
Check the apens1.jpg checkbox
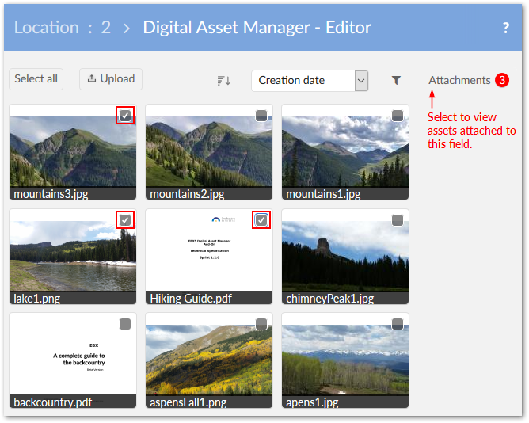pos(398,324)
